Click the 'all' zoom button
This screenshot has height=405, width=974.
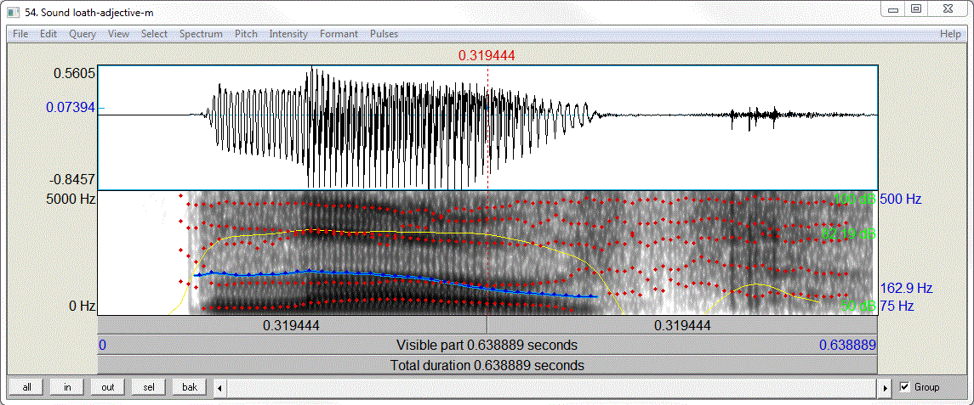point(26,387)
